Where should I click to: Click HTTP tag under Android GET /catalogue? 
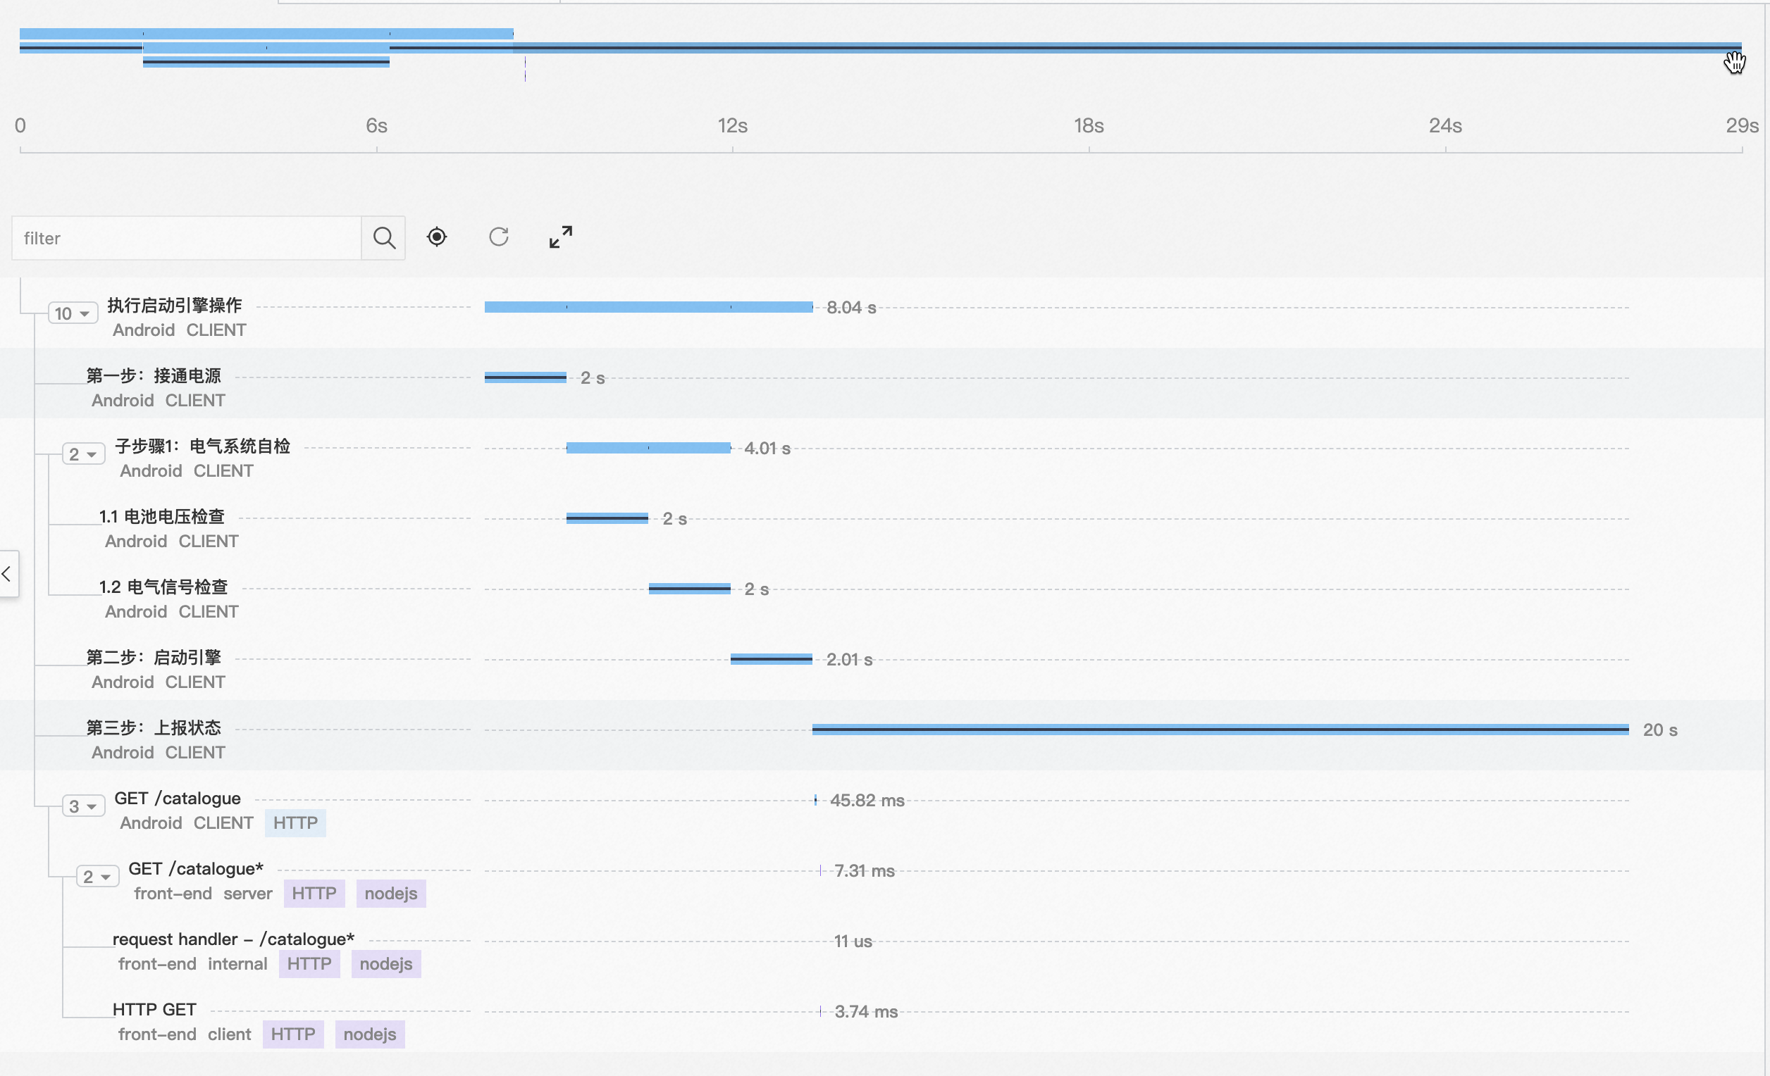point(295,823)
